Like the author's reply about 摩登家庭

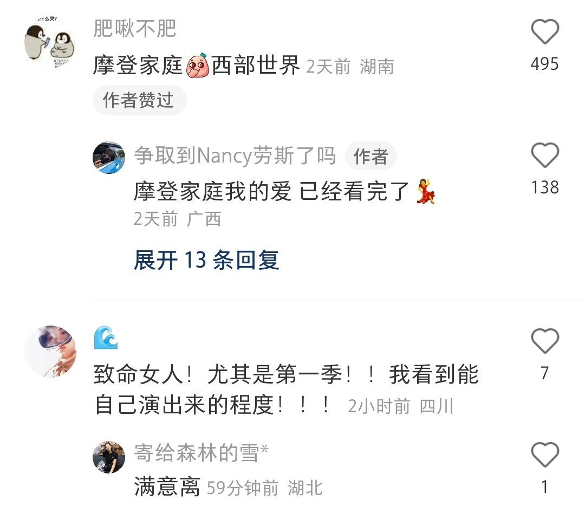point(545,155)
